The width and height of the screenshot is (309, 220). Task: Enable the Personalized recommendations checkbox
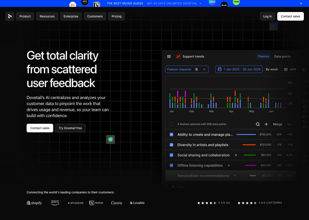(x=171, y=175)
